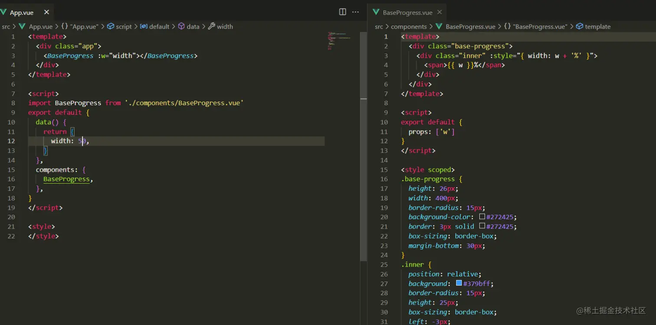Image resolution: width=656 pixels, height=325 pixels.
Task: Click the {{ w }}% span on line 4
Action: (x=464, y=65)
